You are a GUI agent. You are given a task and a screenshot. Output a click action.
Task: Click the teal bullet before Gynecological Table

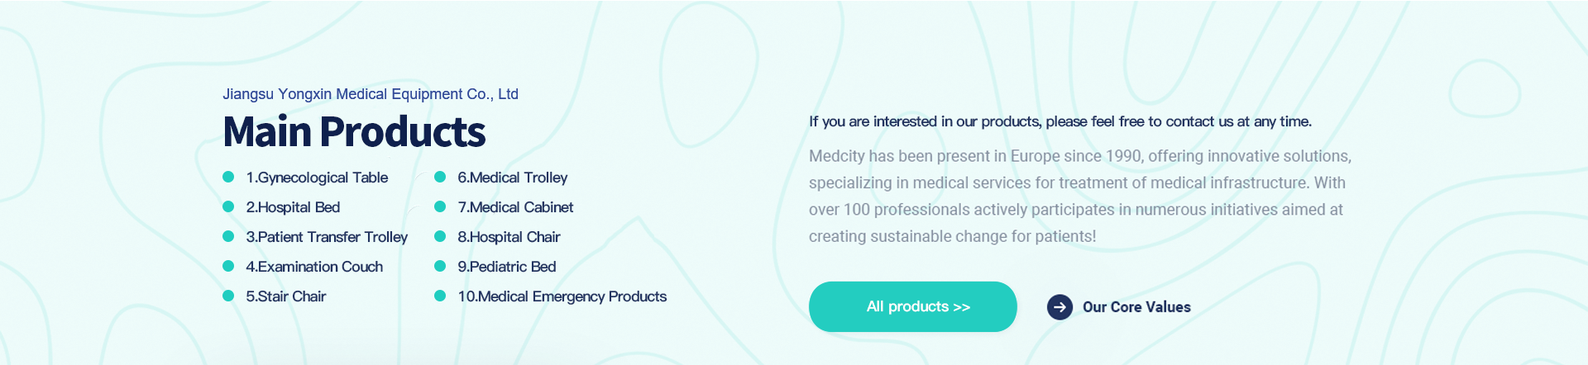coord(228,177)
